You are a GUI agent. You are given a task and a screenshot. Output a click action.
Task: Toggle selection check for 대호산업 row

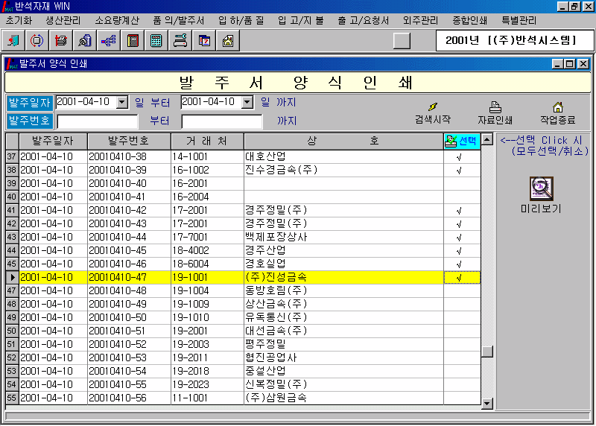[x=461, y=156]
